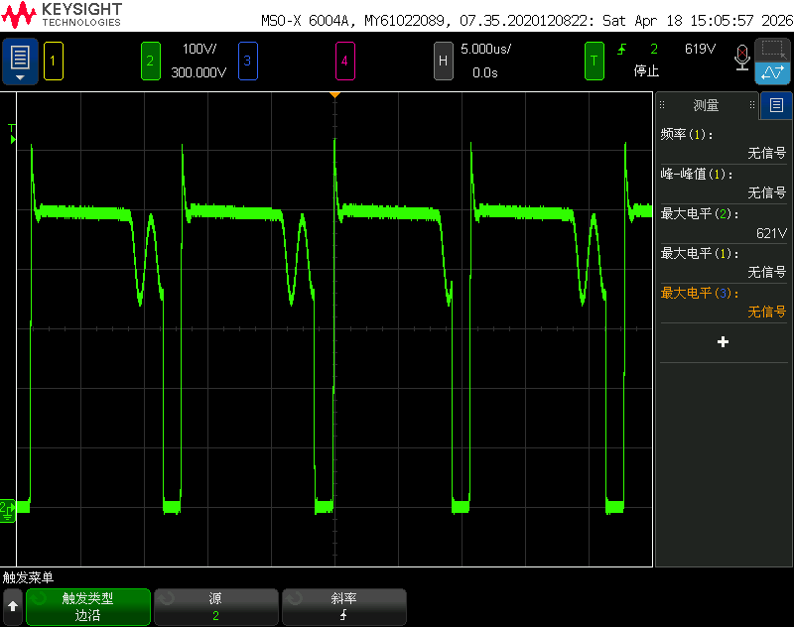Click the 0.0s delay value
The width and height of the screenshot is (794, 627).
coord(485,72)
